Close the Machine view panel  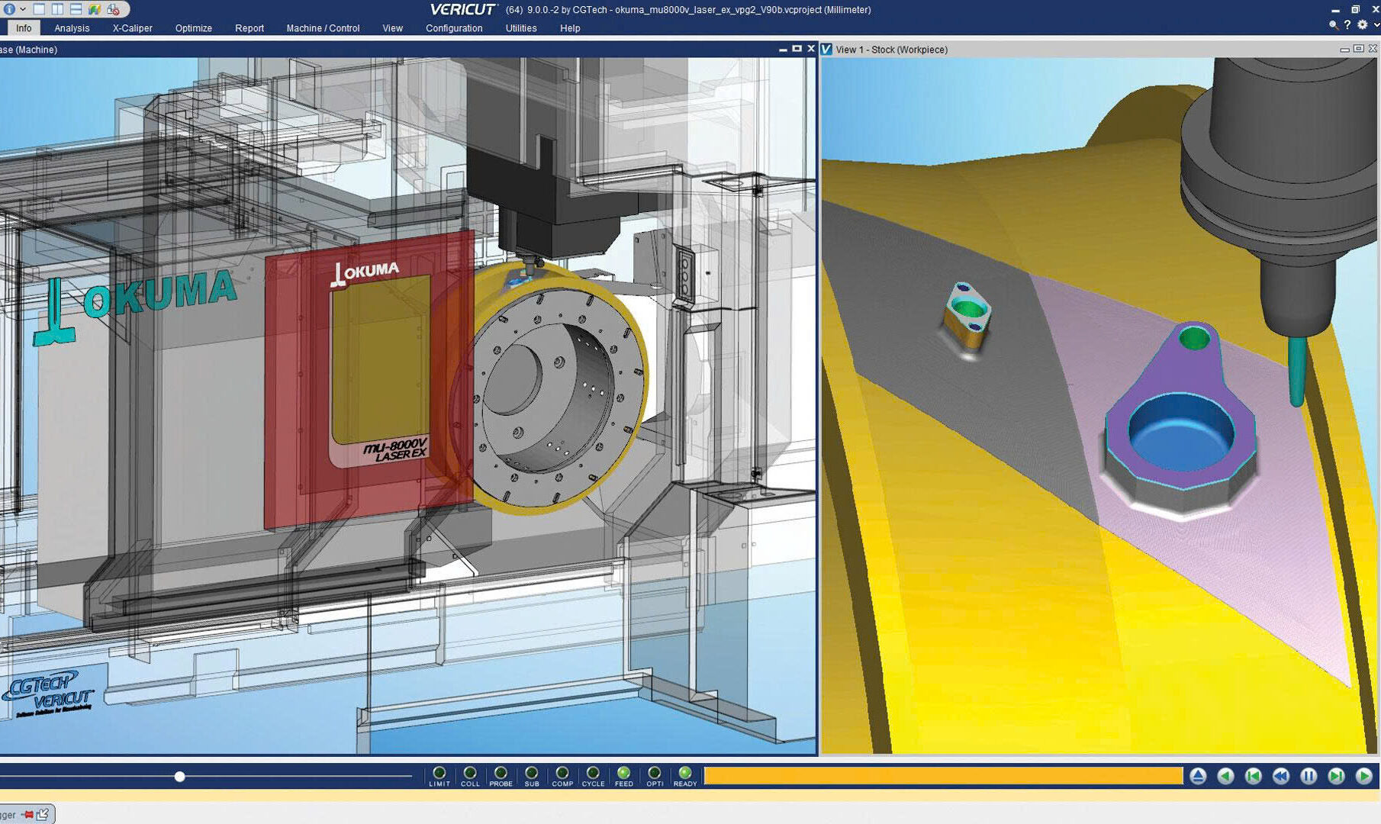point(810,49)
